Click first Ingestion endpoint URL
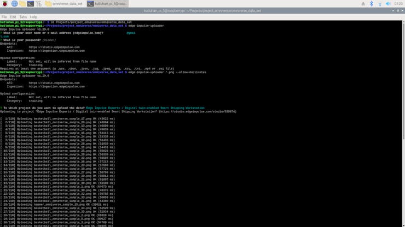The image size is (405, 227). (56, 51)
